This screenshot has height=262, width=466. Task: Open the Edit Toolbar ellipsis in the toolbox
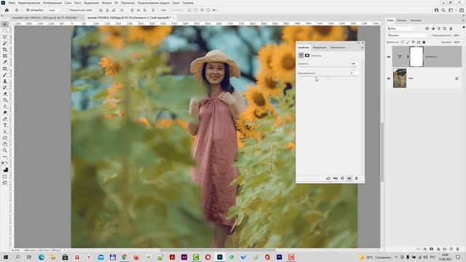click(5, 156)
